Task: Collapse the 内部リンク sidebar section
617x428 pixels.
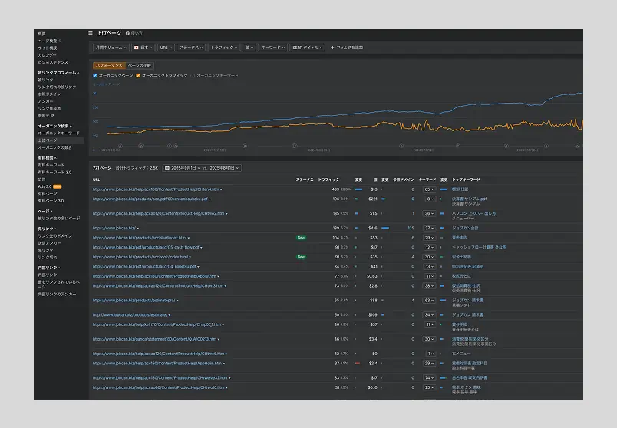Action: point(49,268)
